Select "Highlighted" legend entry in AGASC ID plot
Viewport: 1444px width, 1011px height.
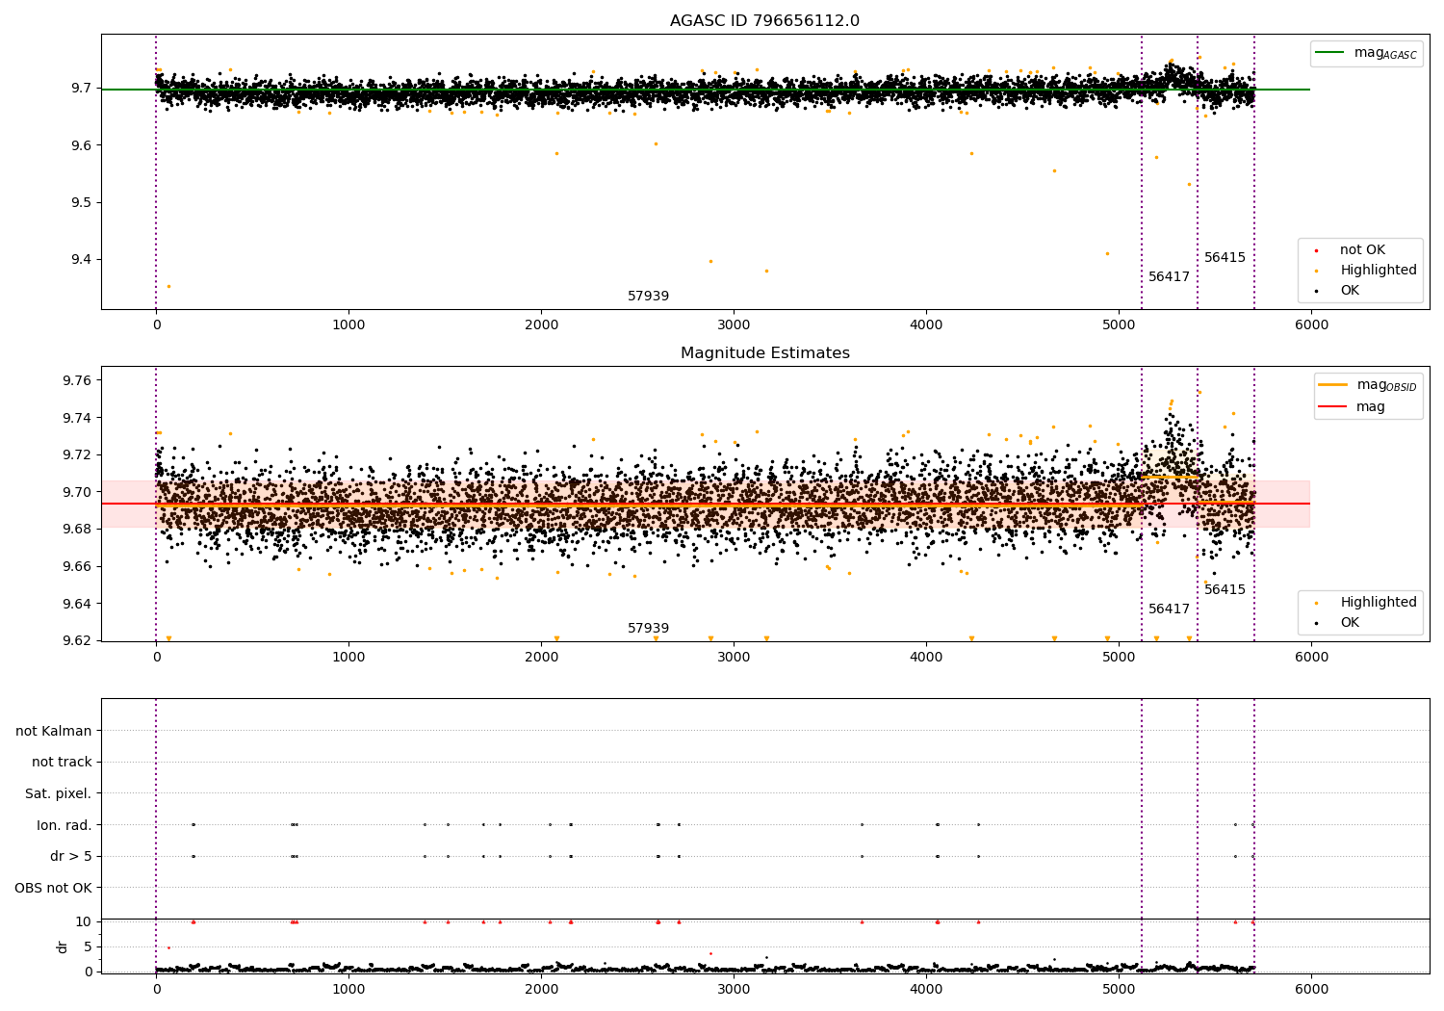coord(1379,271)
